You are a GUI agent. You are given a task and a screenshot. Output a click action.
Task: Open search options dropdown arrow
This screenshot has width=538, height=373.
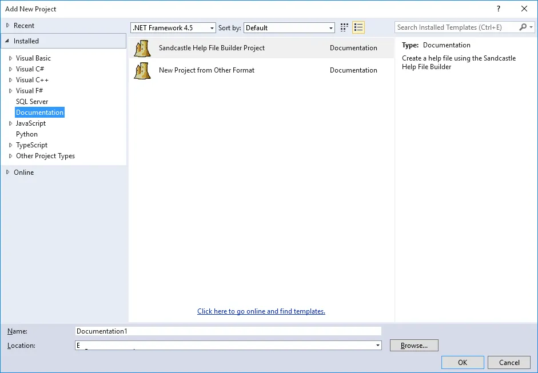[531, 27]
